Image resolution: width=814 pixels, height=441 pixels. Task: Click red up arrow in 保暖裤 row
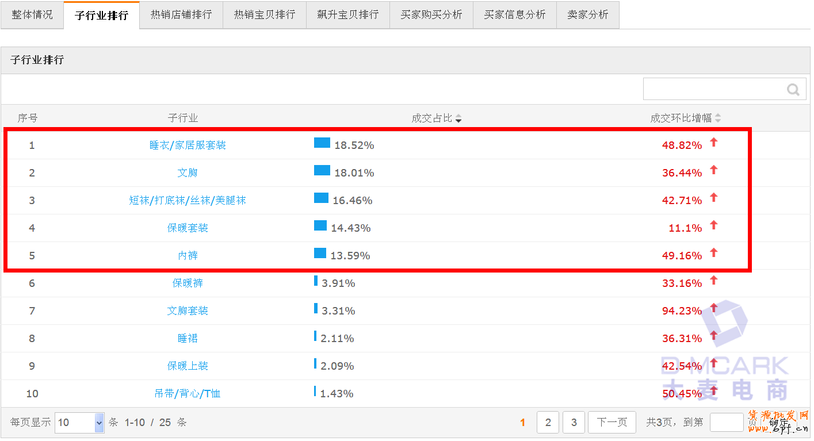click(714, 281)
